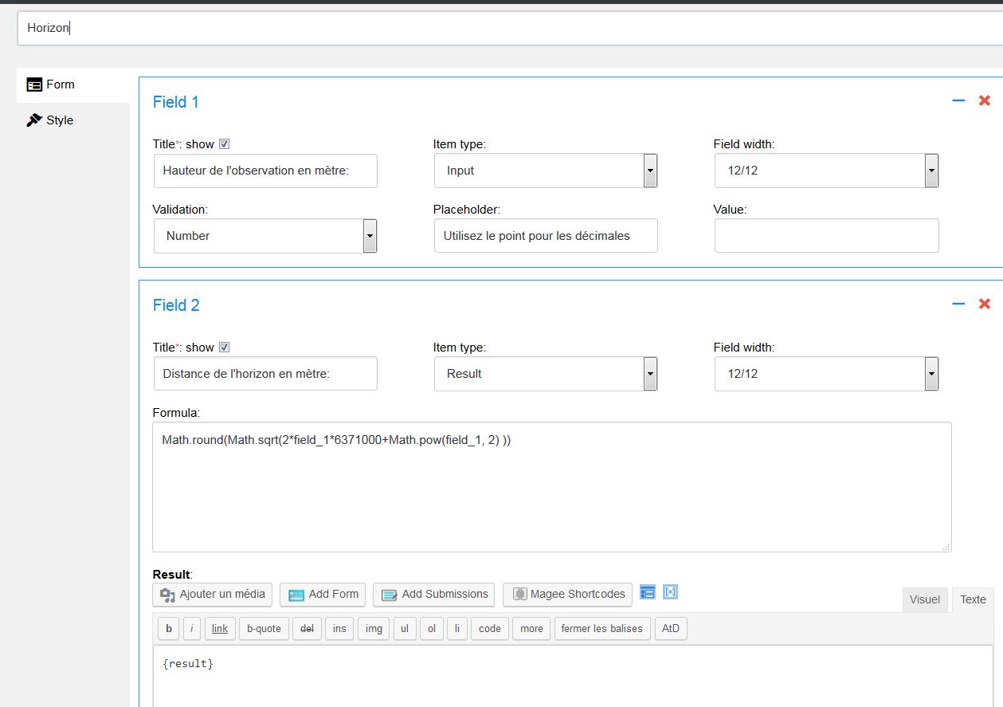Click the blue form icon beside Magee Shortcodes
The width and height of the screenshot is (1003, 707).
tap(648, 592)
